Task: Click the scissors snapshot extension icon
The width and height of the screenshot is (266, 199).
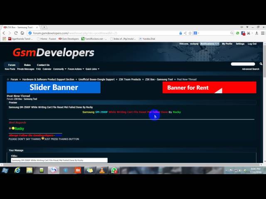Action: [249, 33]
